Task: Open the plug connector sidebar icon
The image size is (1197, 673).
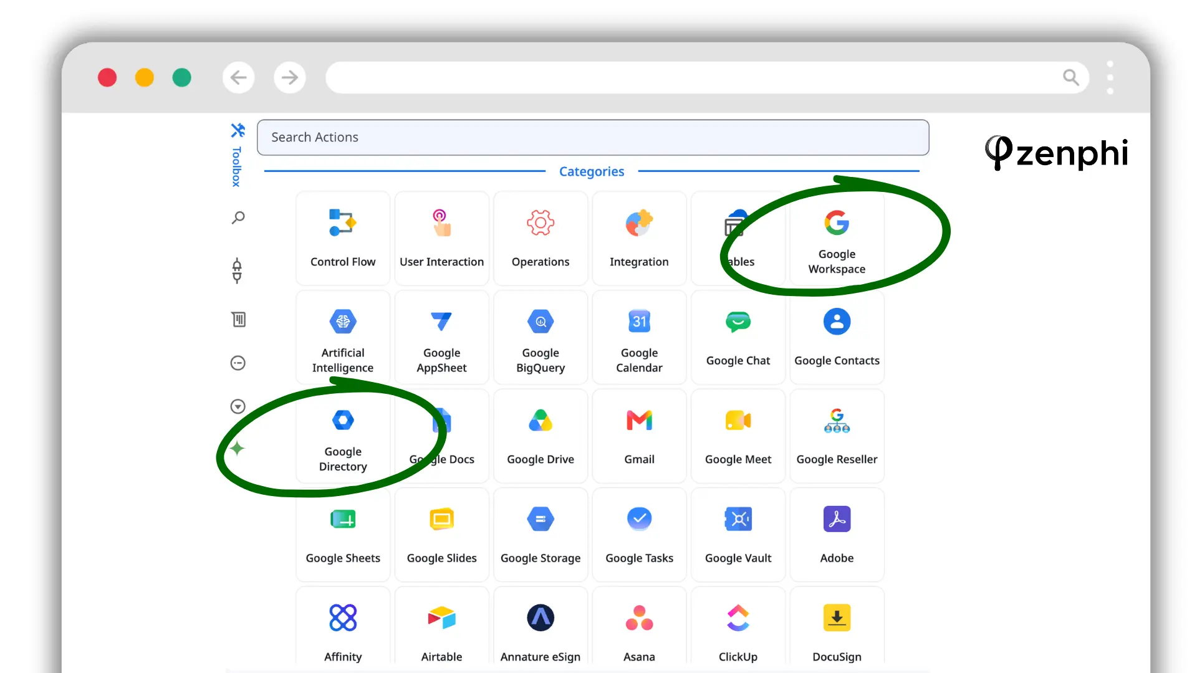Action: [x=237, y=270]
